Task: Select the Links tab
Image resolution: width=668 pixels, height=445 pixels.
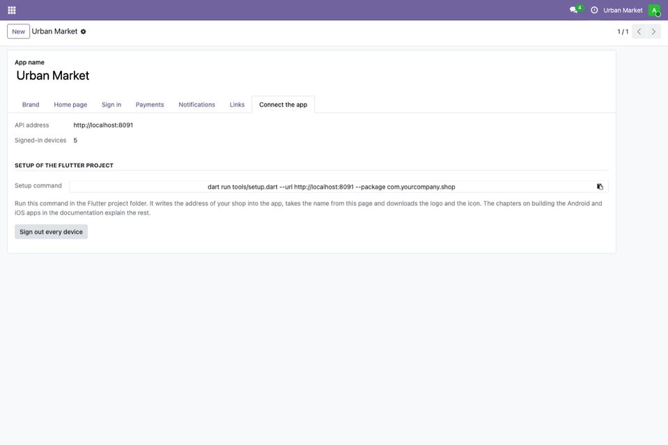Action: pos(237,104)
